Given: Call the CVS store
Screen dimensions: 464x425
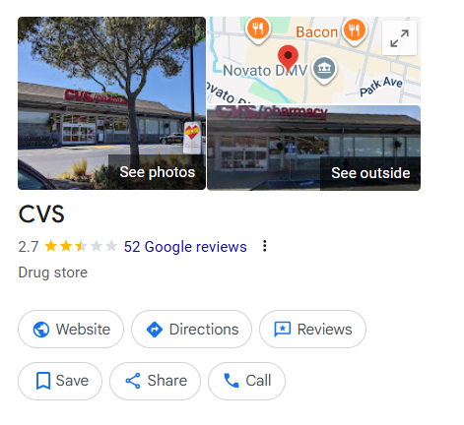Looking at the screenshot, I should click(x=246, y=381).
